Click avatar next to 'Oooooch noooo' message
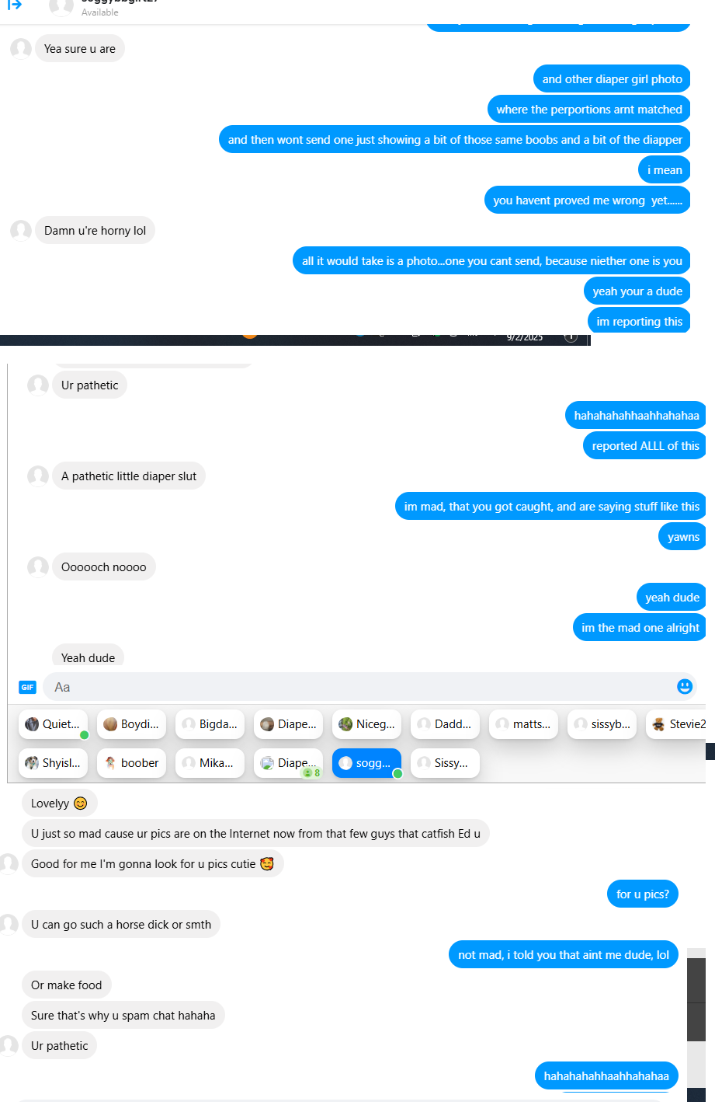Viewport: 715px width, 1119px height. [x=38, y=567]
